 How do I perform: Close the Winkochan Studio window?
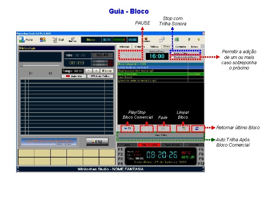tap(203, 33)
